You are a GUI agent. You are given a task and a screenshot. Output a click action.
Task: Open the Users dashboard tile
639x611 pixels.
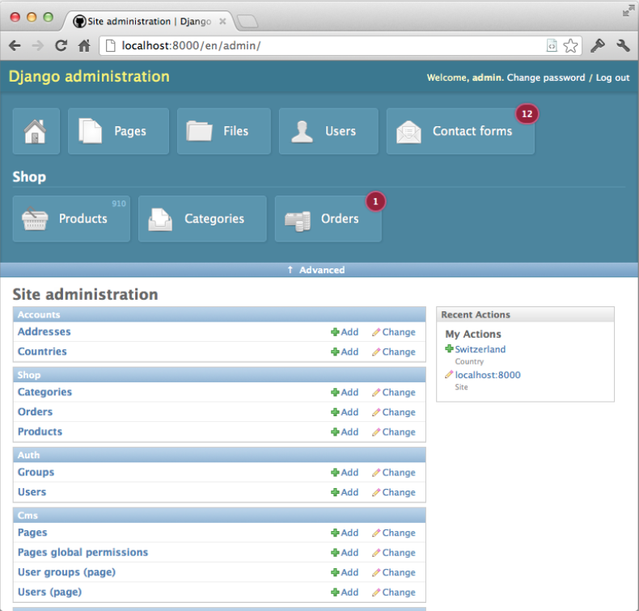point(328,131)
